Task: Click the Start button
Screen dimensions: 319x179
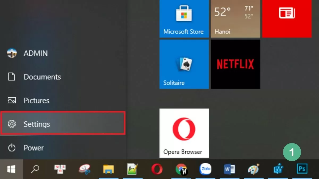Action: click(12, 169)
